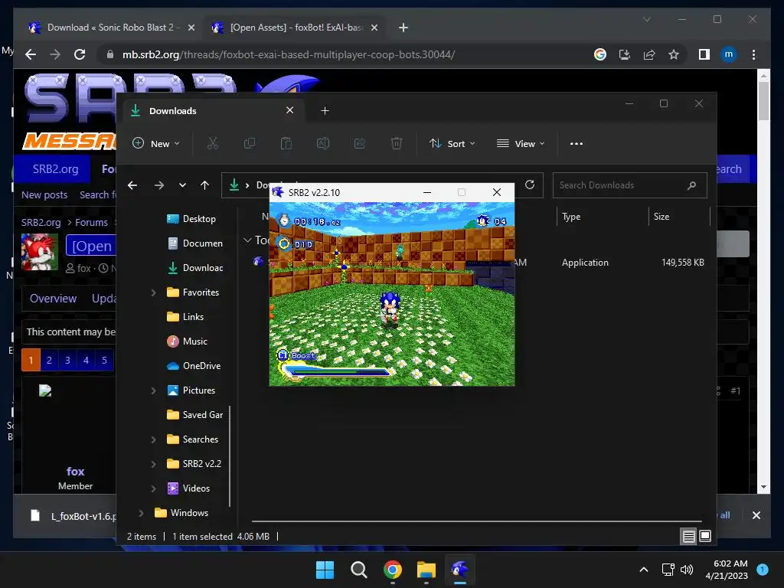Open Windows Start menu

(325, 570)
